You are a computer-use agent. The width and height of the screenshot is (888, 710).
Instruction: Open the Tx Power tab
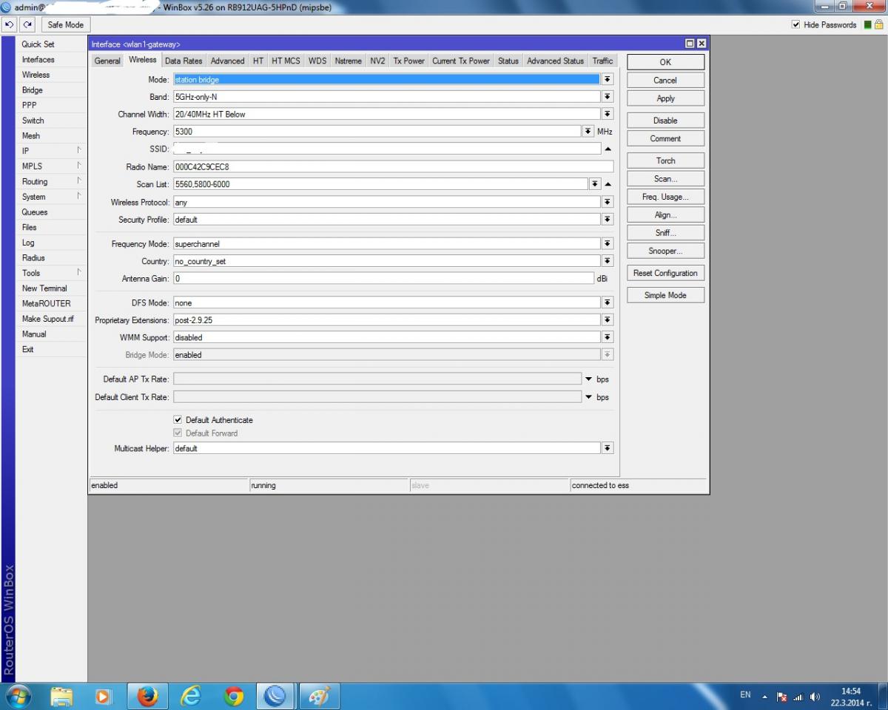pyautogui.click(x=408, y=61)
